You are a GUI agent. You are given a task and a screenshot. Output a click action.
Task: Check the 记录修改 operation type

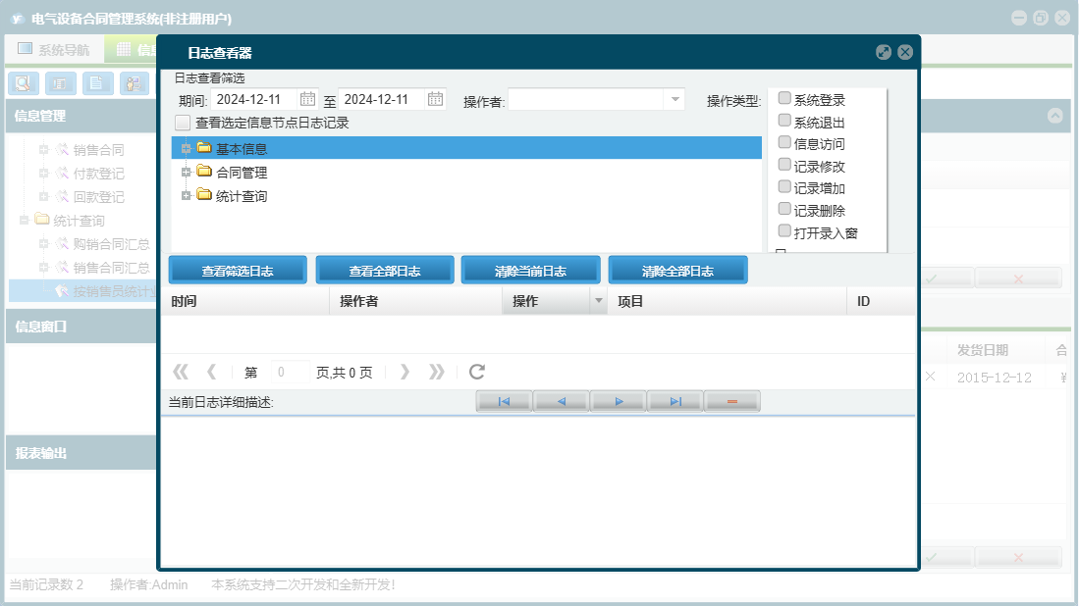point(784,164)
